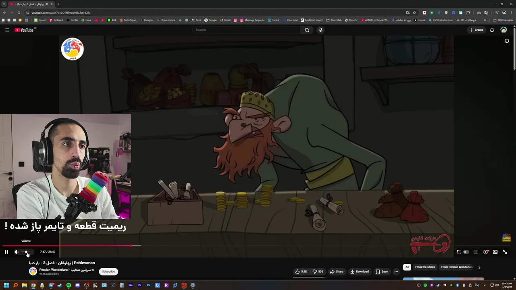Image resolution: width=516 pixels, height=290 pixels.
Task: Click the player screenshot crop icon
Action: click(459, 252)
